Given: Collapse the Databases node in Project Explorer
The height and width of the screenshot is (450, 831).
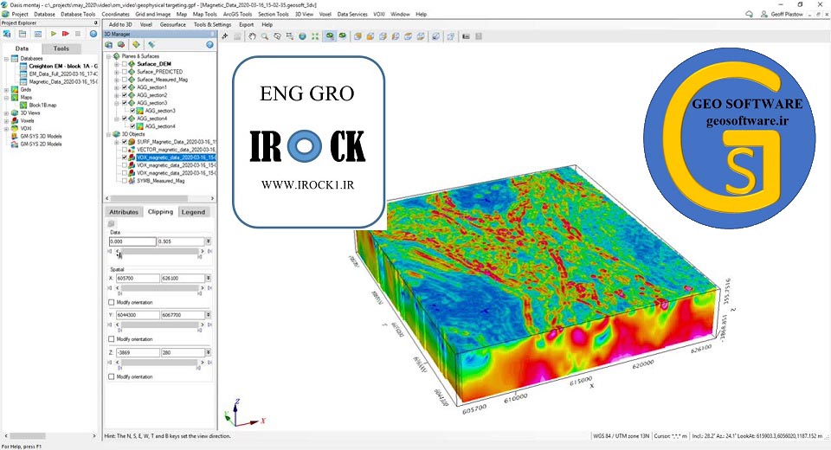Looking at the screenshot, I should coord(6,59).
